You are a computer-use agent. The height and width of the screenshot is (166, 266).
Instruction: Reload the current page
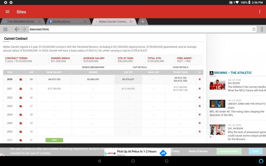pyautogui.click(x=254, y=29)
